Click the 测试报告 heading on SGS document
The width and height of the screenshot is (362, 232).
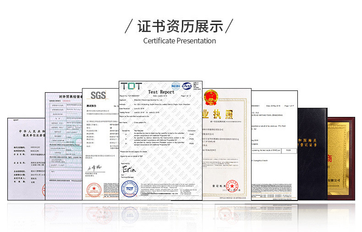92,106
